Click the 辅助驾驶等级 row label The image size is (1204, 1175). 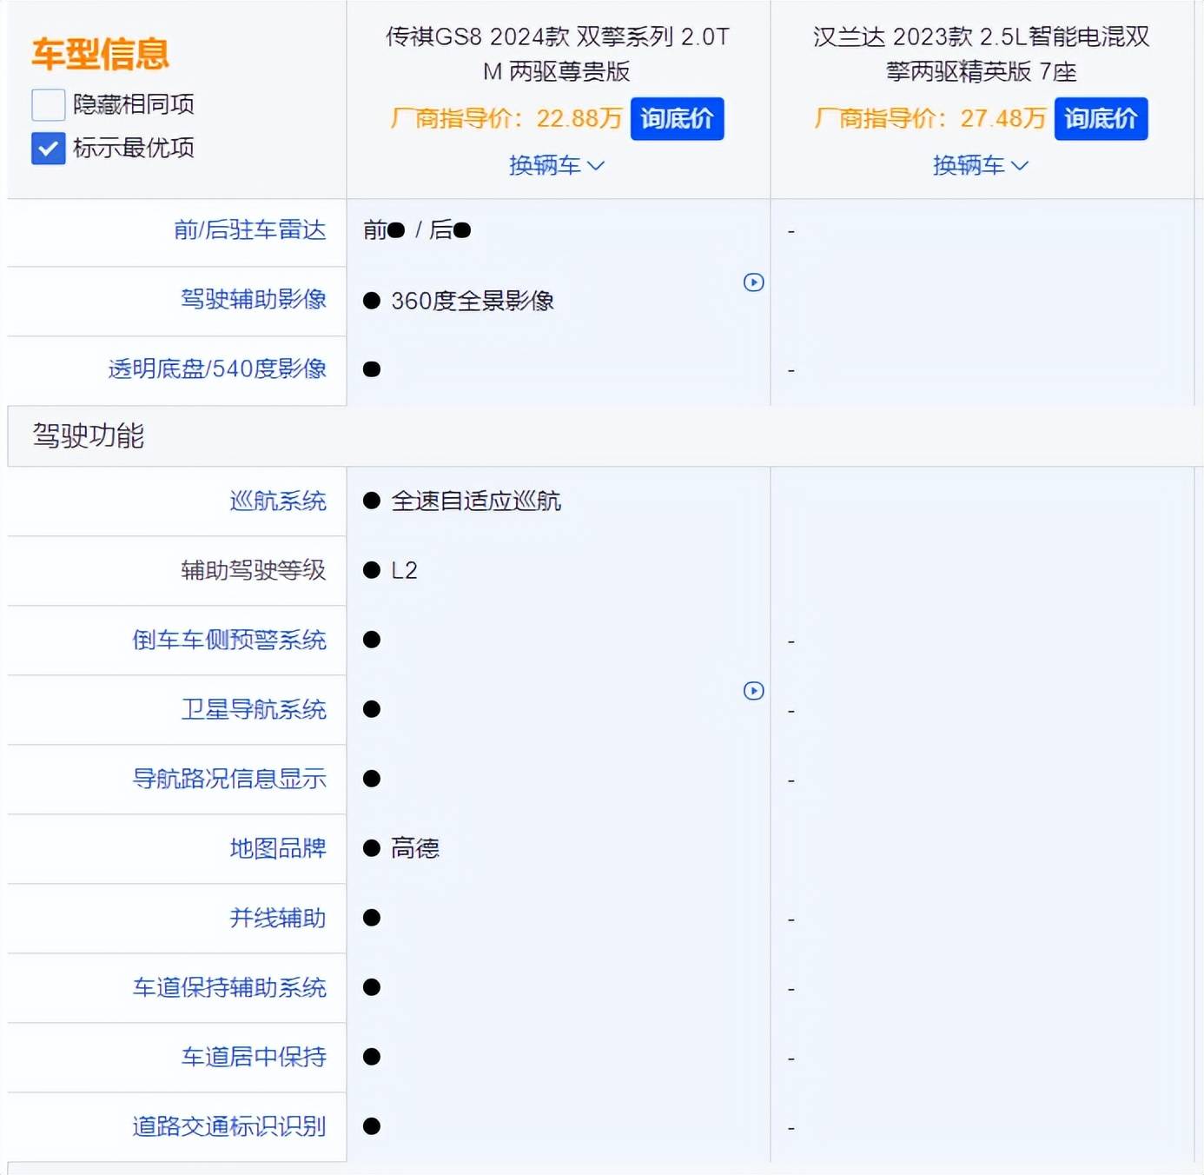pos(254,570)
